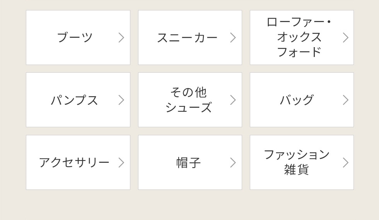Expand the 帽子 category via its chevron
Image resolution: width=379 pixels, height=220 pixels.
[x=233, y=162]
